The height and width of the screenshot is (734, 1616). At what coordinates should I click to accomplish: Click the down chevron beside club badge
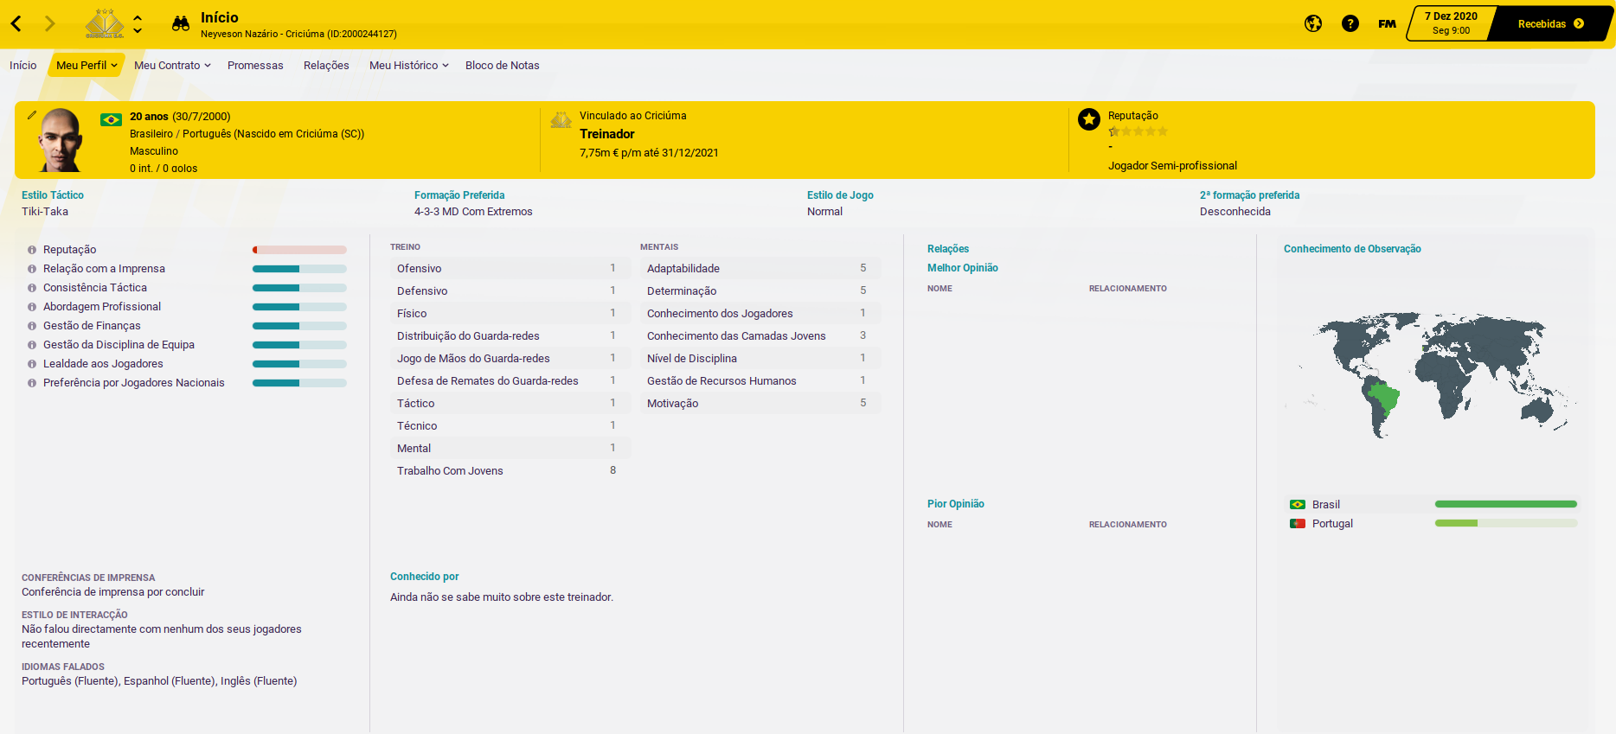138,31
